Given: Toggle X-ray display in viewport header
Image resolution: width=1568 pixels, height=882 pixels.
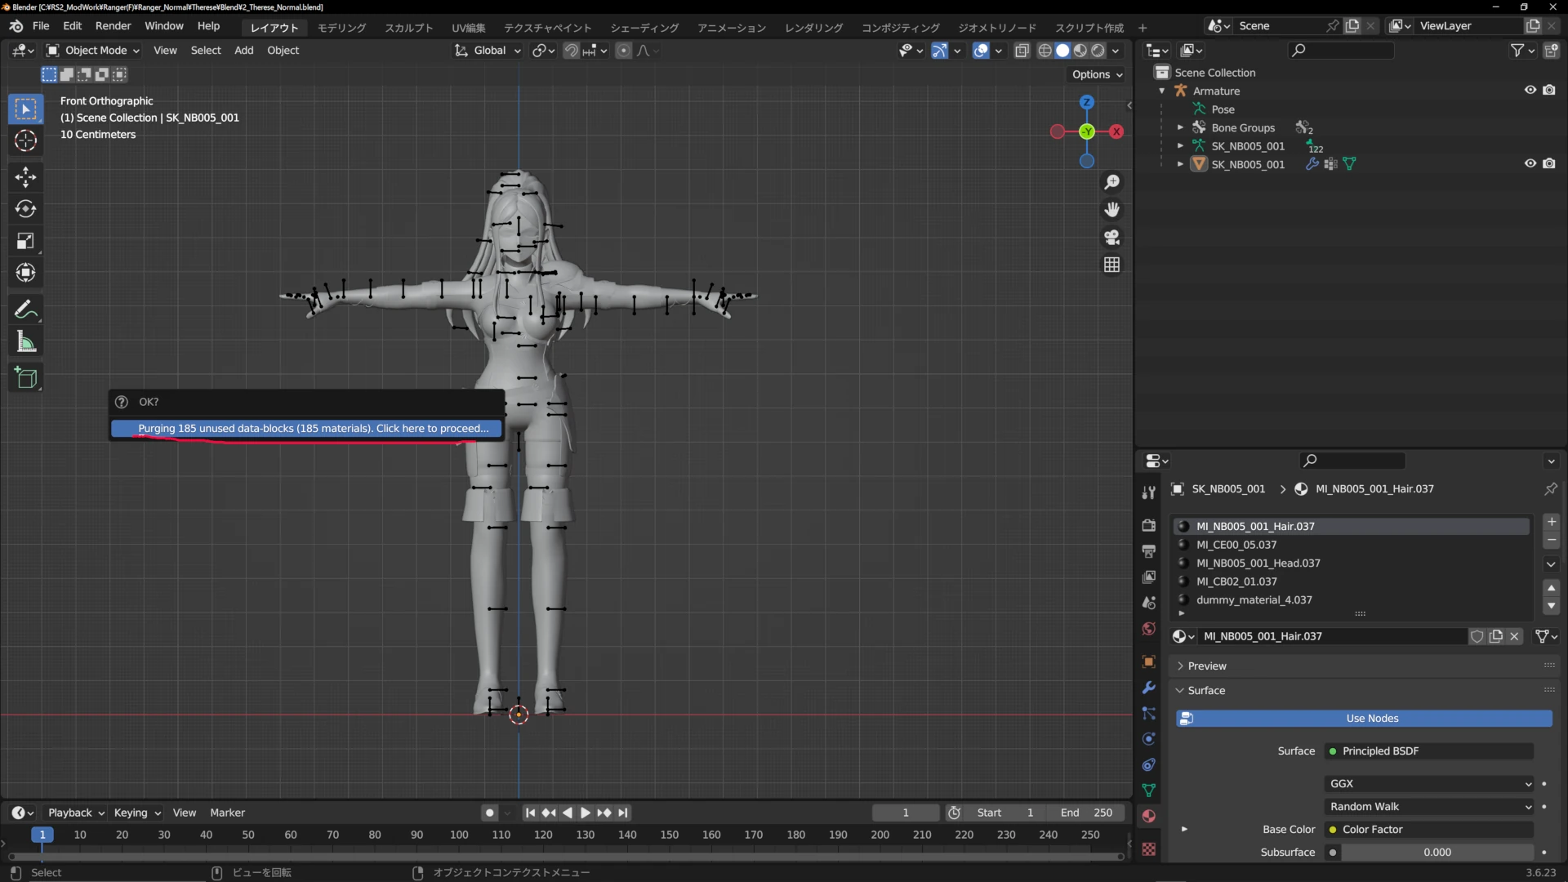Looking at the screenshot, I should pos(1022,51).
